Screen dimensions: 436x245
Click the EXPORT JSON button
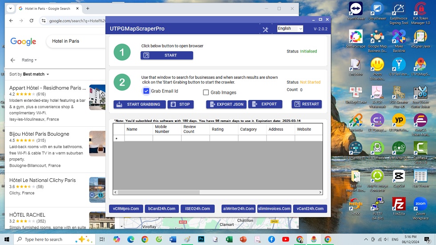tap(226, 104)
